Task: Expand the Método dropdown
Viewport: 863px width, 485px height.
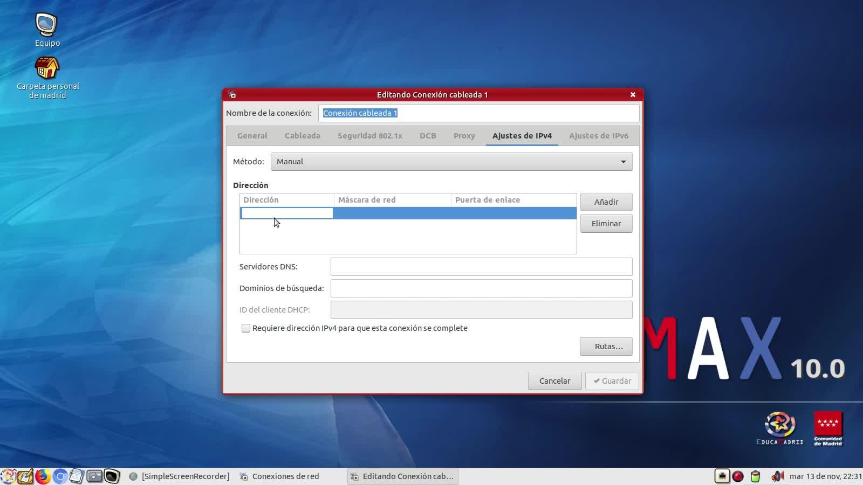Action: point(451,162)
